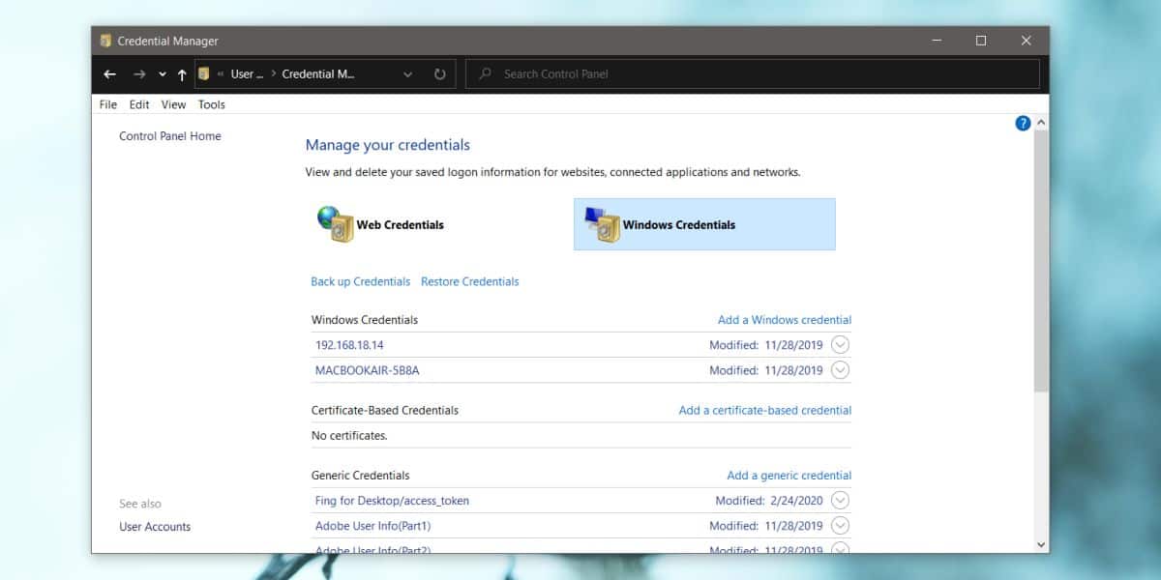The image size is (1161, 580).
Task: Add a Windows credential
Action: click(785, 320)
